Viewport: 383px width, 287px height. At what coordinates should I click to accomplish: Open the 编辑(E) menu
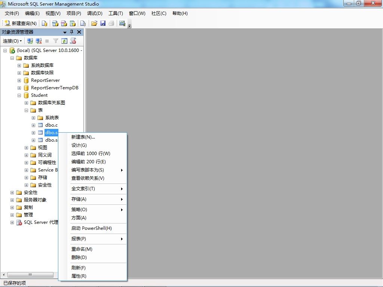[32, 13]
